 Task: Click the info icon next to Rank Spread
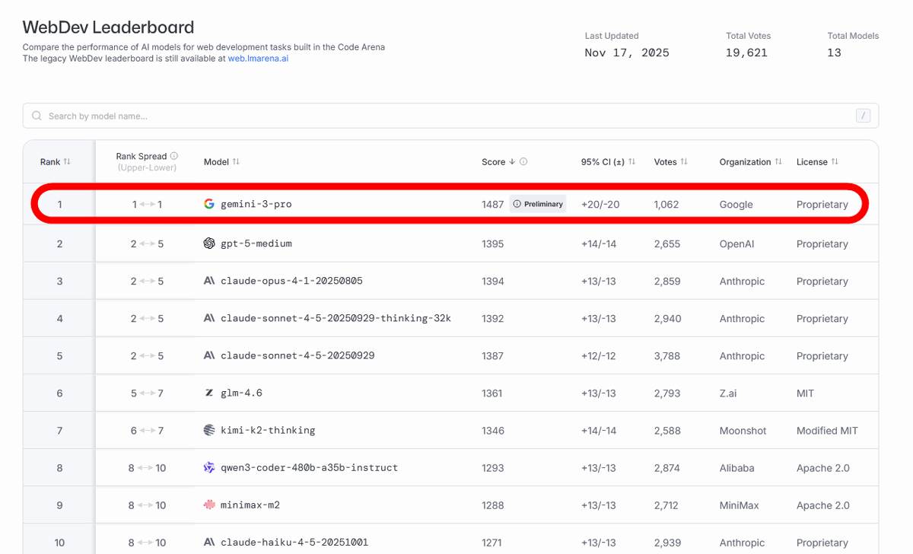[x=174, y=156]
